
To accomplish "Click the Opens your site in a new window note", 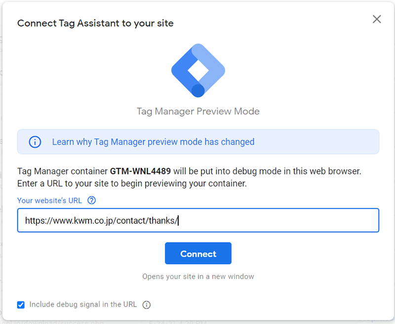I will pos(198,277).
